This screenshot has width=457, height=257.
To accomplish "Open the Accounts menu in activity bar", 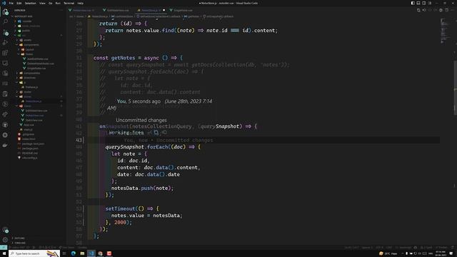I will pyautogui.click(x=5, y=230).
